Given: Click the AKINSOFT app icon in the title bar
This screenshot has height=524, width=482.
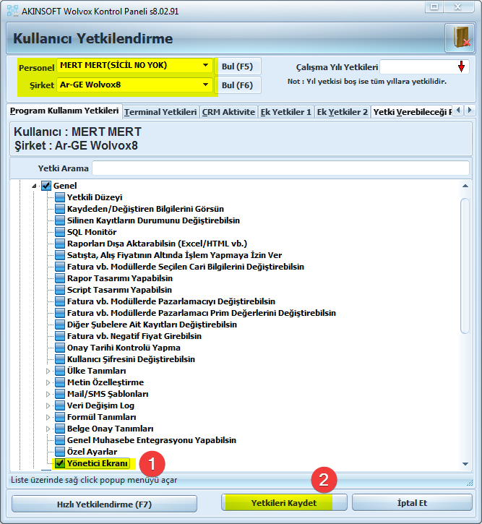Looking at the screenshot, I should click(x=12, y=11).
